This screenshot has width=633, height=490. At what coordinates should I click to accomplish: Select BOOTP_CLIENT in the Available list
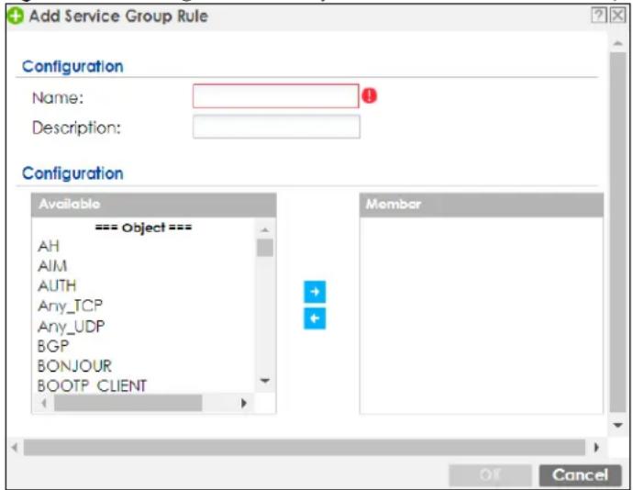click(x=92, y=385)
